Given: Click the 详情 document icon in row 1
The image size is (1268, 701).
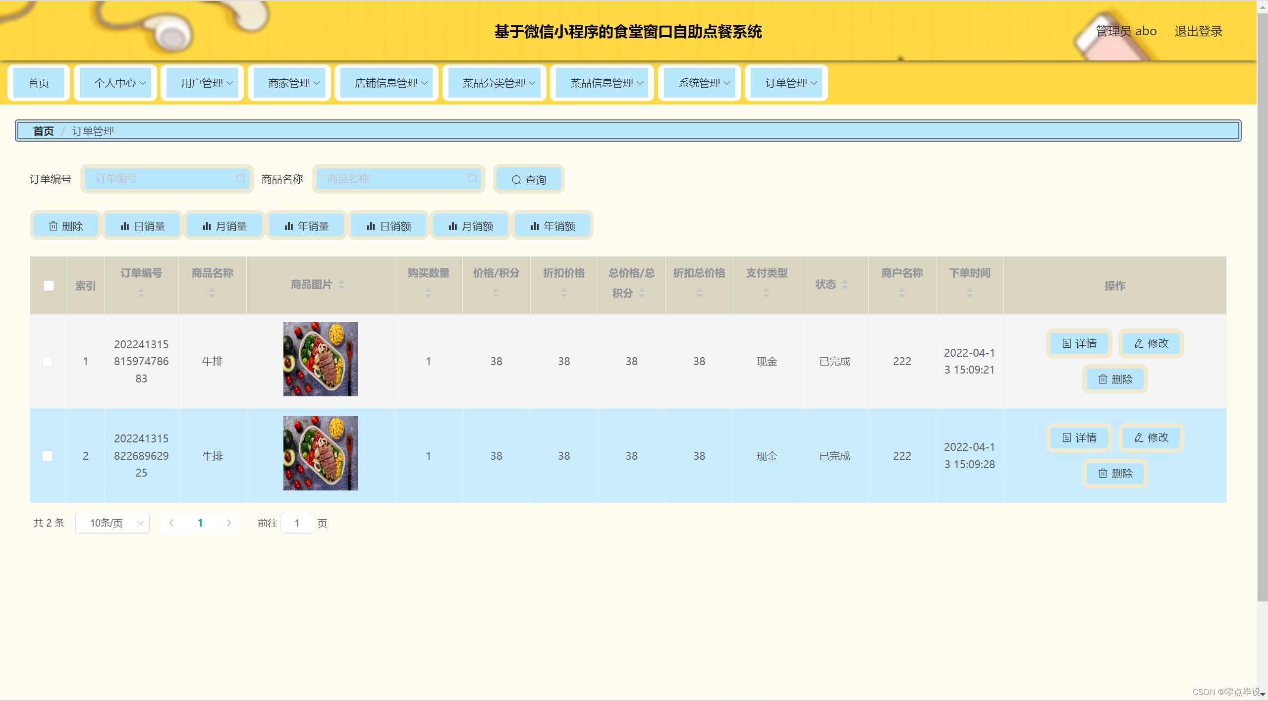Looking at the screenshot, I should (x=1066, y=343).
